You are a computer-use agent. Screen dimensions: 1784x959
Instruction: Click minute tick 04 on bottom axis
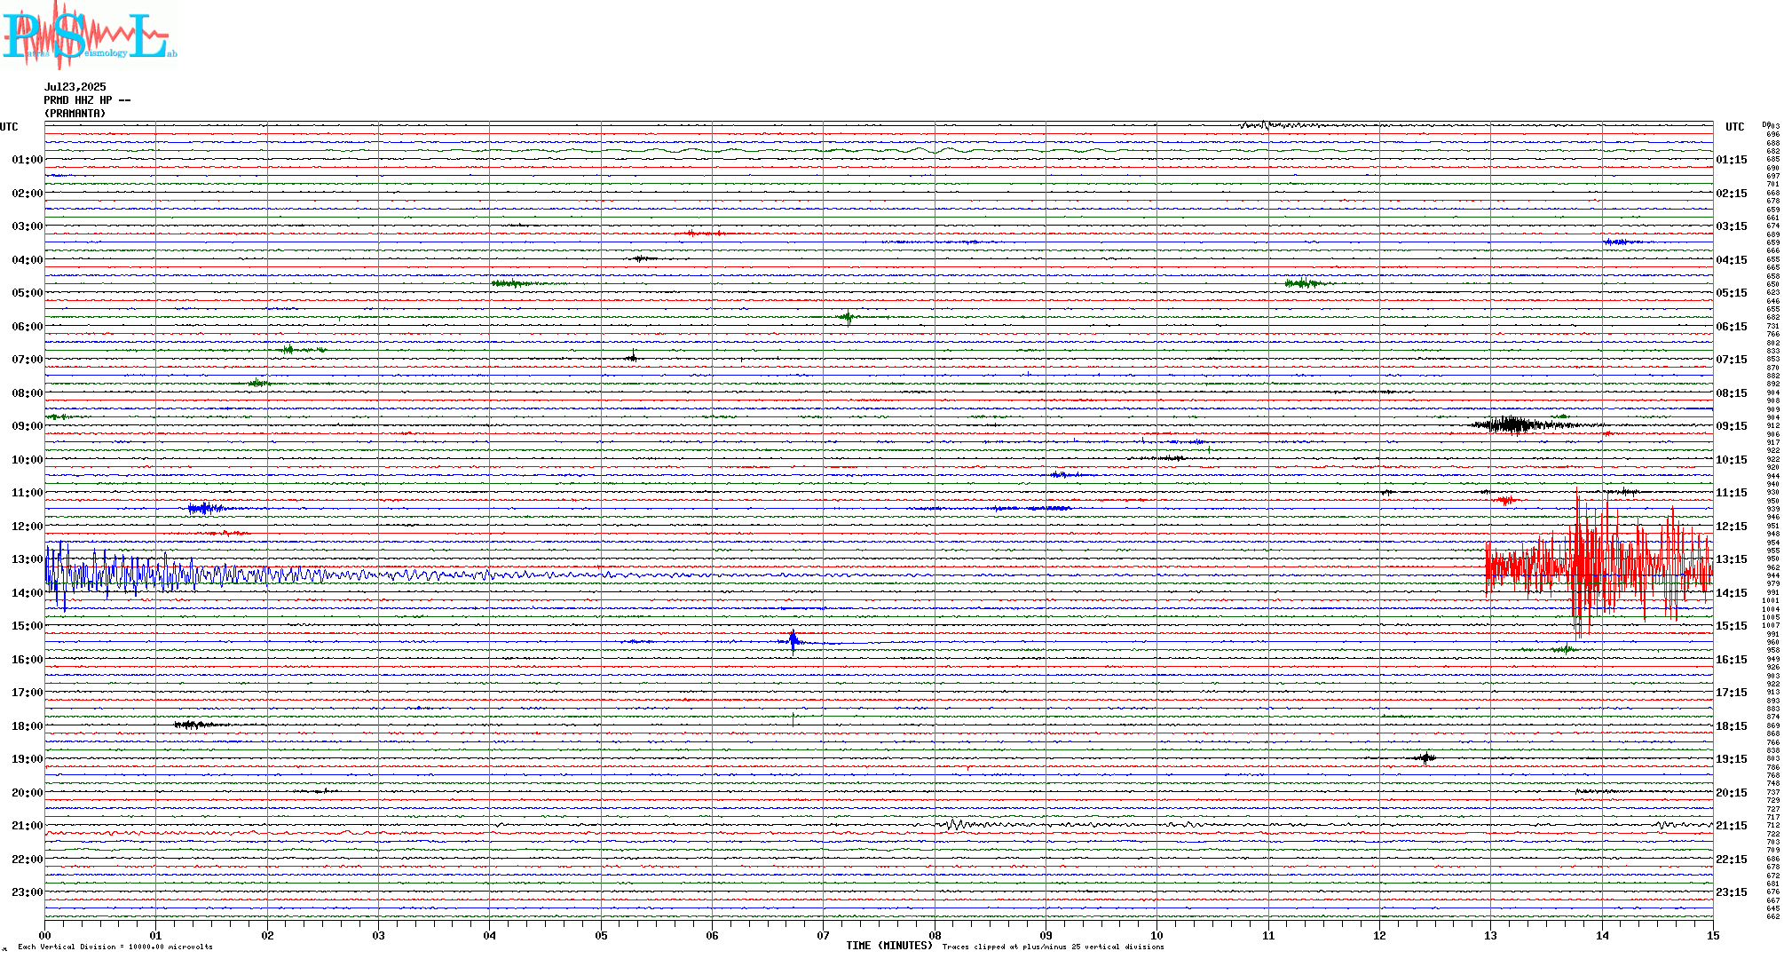(x=490, y=935)
